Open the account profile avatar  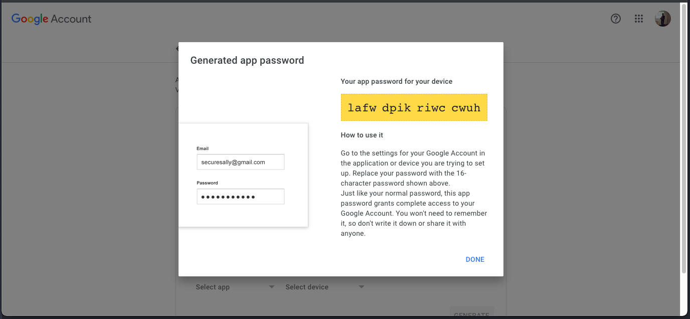click(663, 19)
